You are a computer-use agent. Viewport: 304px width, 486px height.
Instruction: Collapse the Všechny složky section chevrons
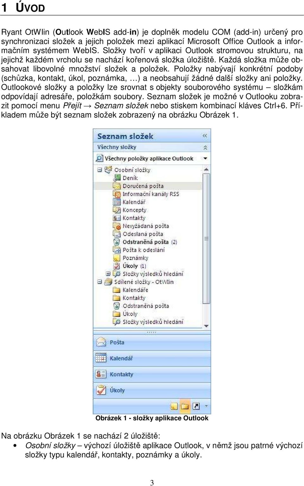tap(205, 147)
